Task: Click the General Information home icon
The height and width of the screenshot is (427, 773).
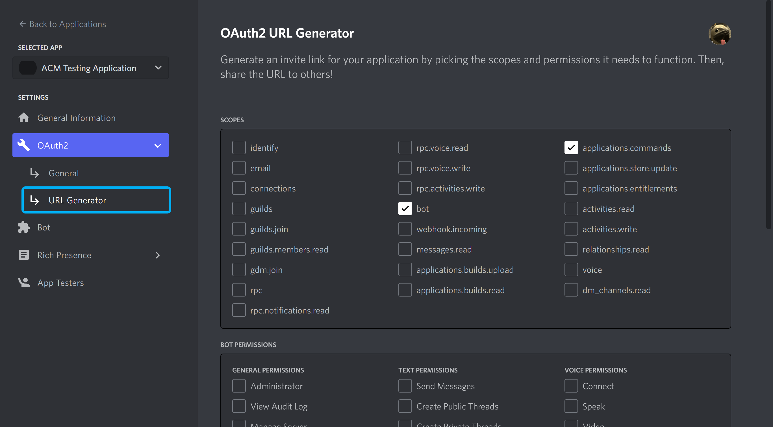Action: tap(24, 117)
